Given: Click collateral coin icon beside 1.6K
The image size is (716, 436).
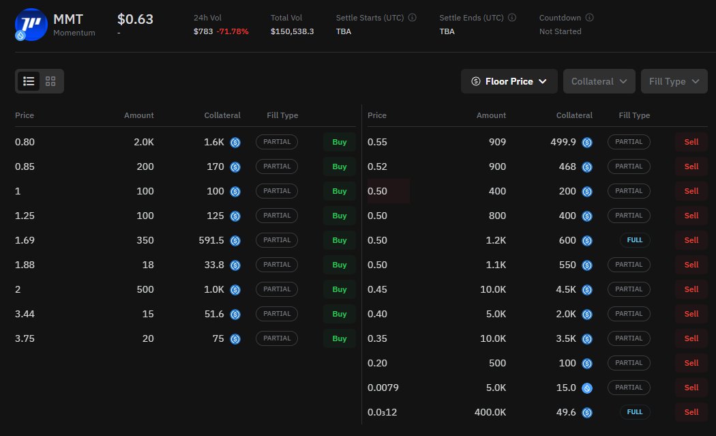Looking at the screenshot, I should [235, 143].
